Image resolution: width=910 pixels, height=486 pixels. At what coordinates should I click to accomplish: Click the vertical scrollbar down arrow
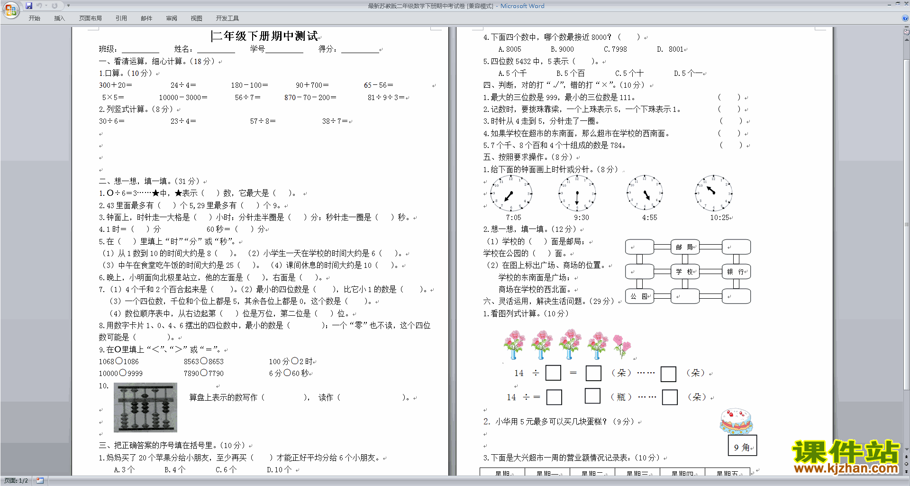[907, 449]
